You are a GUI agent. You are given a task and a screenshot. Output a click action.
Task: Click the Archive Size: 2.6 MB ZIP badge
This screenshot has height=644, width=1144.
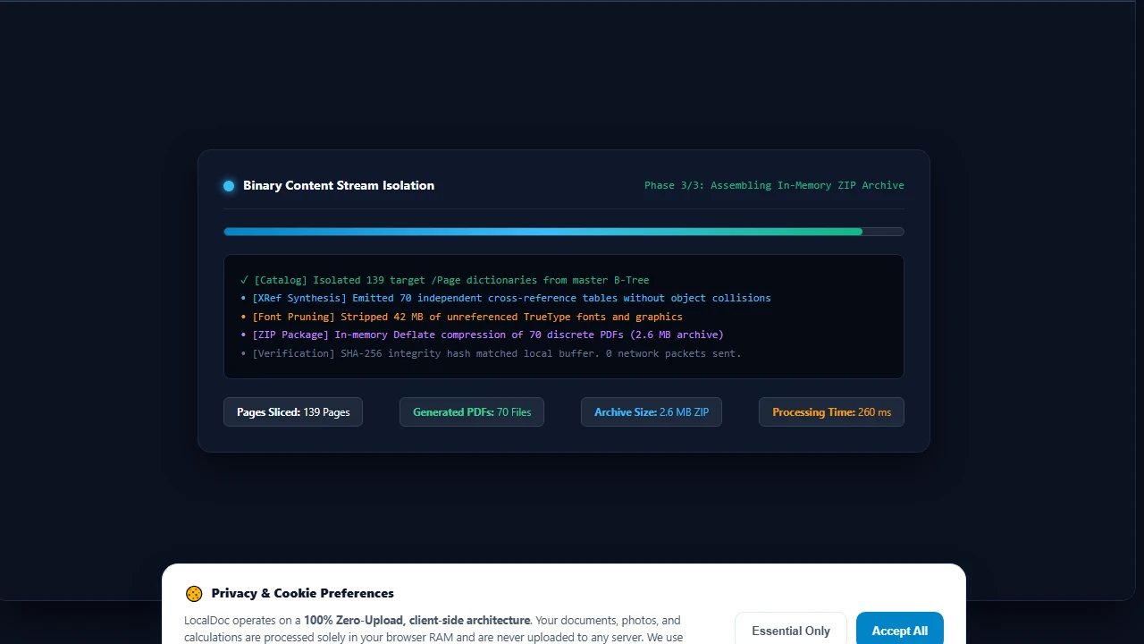652,412
